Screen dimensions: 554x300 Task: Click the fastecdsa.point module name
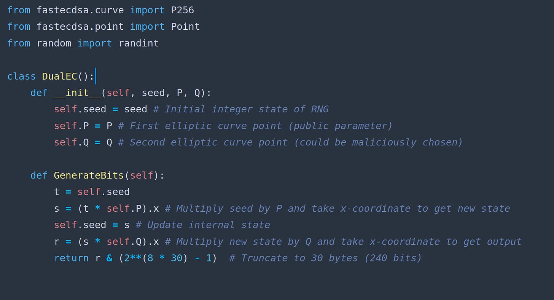click(80, 27)
